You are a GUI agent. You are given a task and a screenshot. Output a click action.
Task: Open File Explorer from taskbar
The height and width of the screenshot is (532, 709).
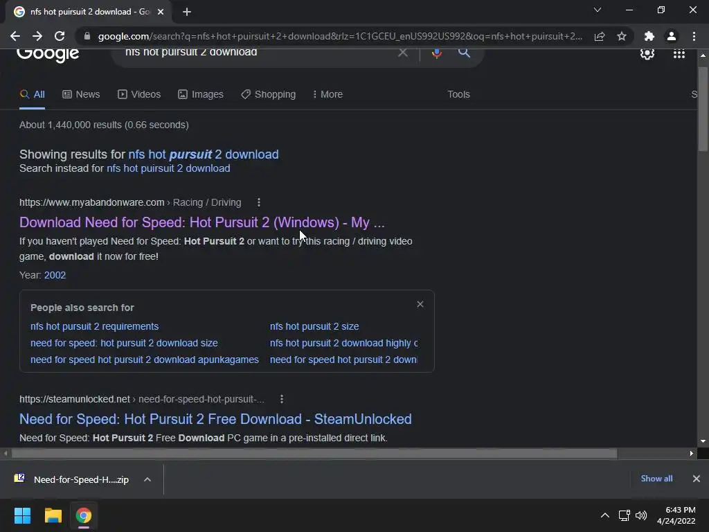[53, 515]
